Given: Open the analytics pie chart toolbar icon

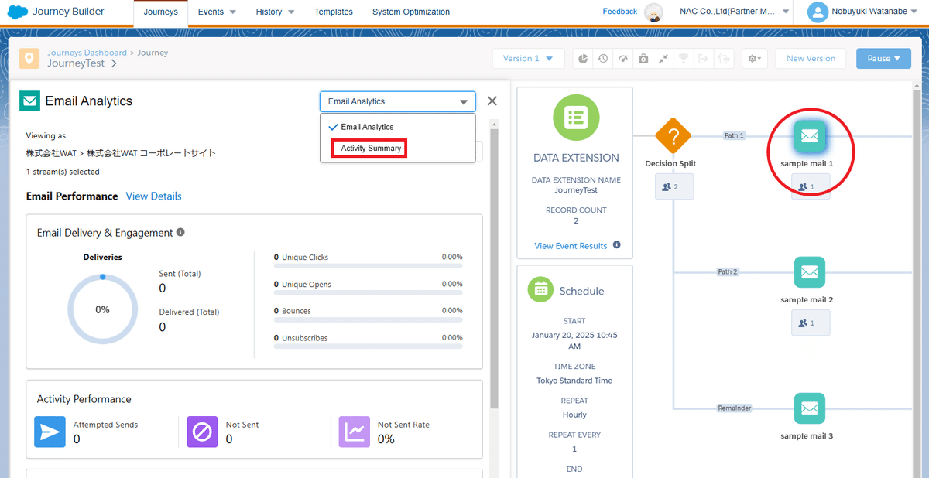Looking at the screenshot, I should pyautogui.click(x=582, y=59).
